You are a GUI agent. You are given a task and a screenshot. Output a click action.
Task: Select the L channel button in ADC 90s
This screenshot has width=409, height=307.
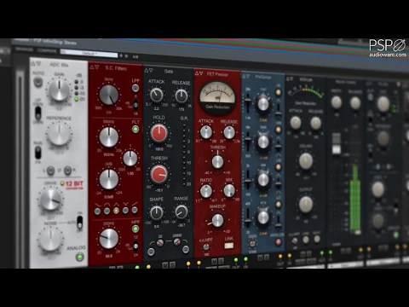coord(50,171)
